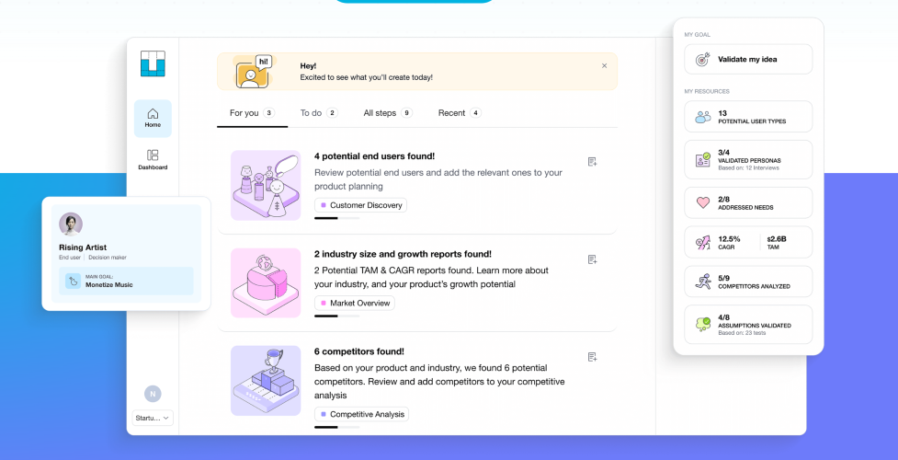Click the Potential User Types people icon

[x=703, y=117]
